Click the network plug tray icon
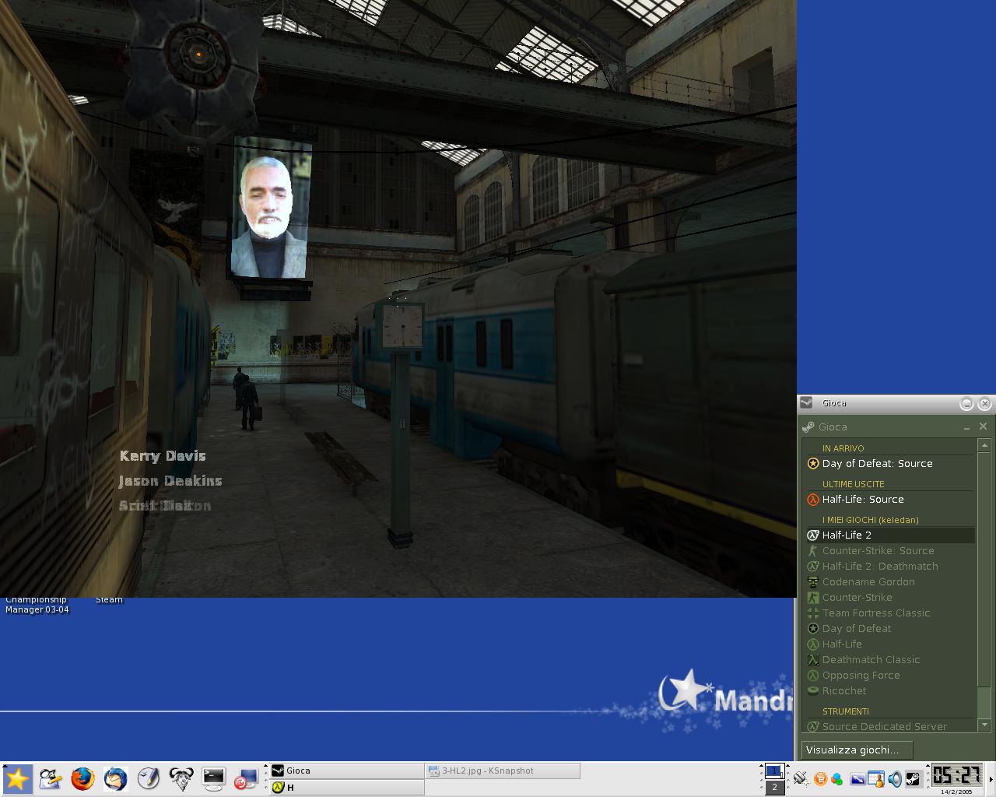 (801, 778)
